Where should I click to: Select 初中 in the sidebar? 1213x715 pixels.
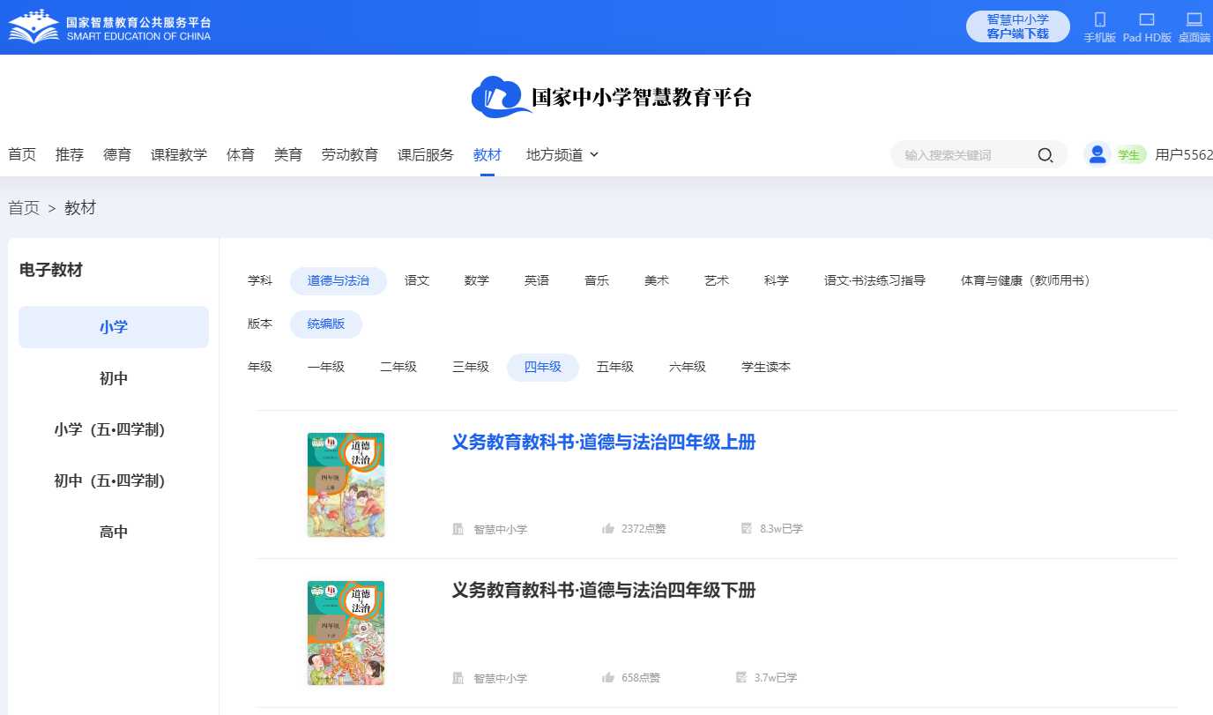(x=114, y=378)
